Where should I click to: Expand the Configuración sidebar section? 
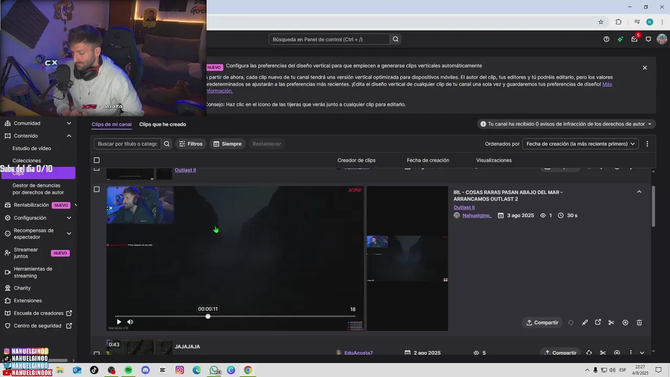(x=69, y=218)
